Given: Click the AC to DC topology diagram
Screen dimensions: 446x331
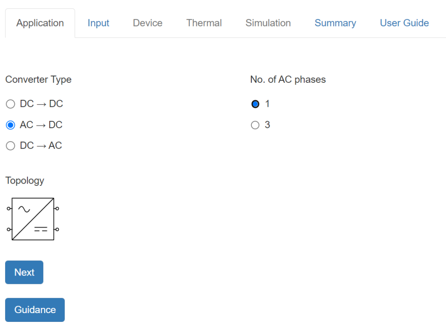Looking at the screenshot, I should [x=33, y=219].
